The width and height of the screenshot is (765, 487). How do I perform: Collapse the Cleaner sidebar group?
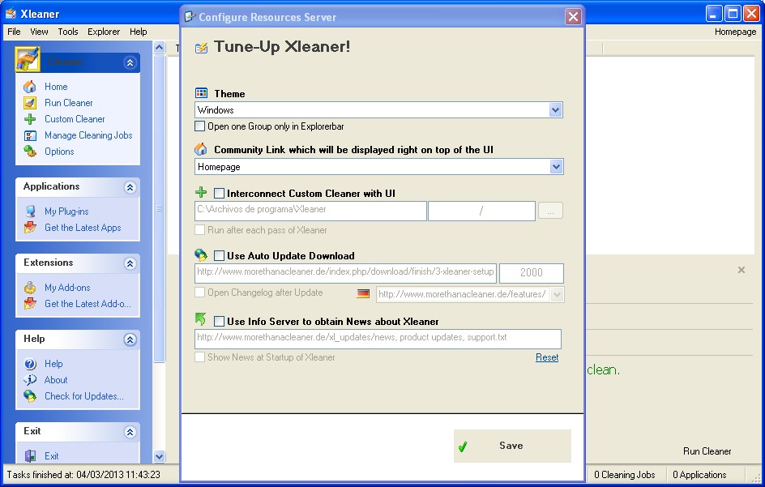point(130,62)
